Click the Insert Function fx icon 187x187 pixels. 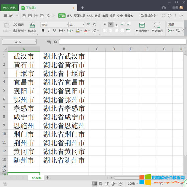(55, 42)
